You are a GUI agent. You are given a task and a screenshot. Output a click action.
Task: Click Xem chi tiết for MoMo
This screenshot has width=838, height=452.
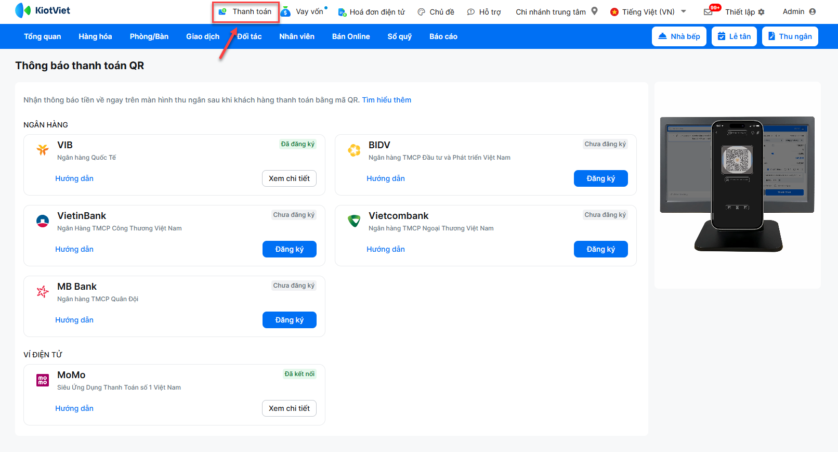coord(289,408)
